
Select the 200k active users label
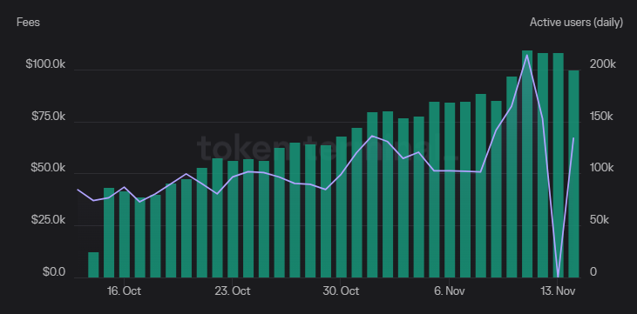pos(603,64)
